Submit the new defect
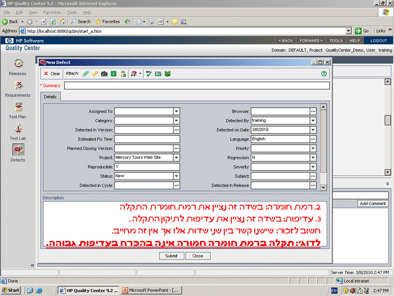Screen dimensions: 394x296 pos(172,256)
